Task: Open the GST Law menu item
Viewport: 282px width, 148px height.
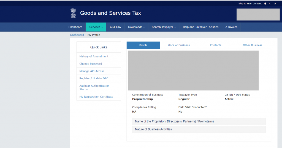Action: (115, 27)
